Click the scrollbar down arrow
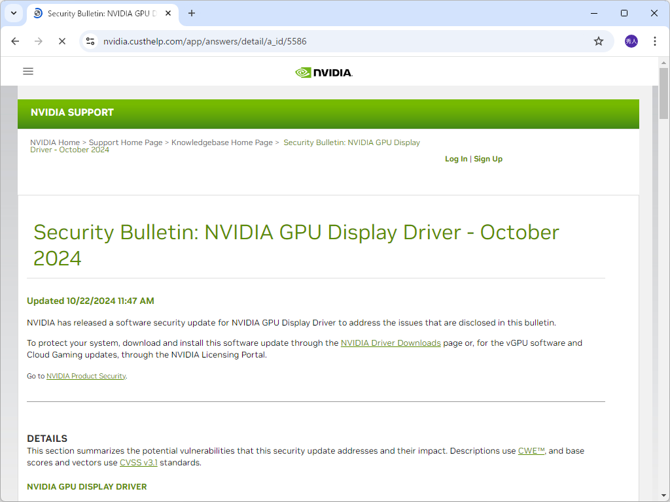The image size is (670, 502). (663, 495)
